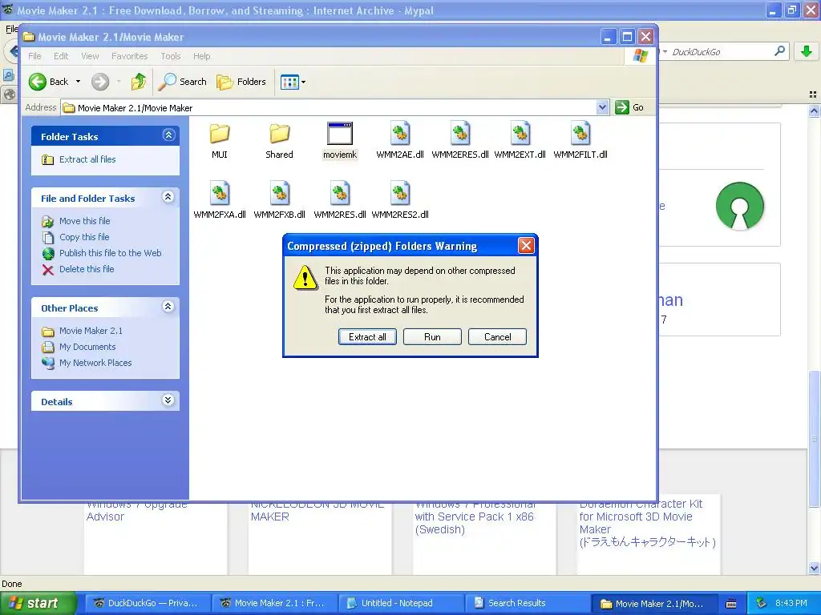Go to My Network Places
The height and width of the screenshot is (615, 821).
(95, 363)
